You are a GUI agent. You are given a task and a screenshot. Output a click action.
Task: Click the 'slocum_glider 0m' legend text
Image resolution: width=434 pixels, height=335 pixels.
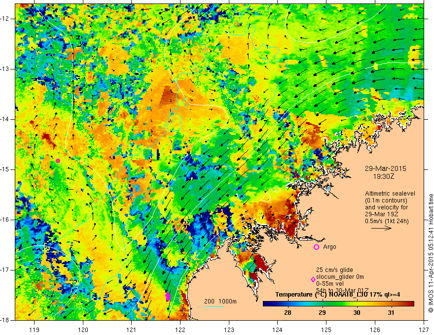point(340,277)
